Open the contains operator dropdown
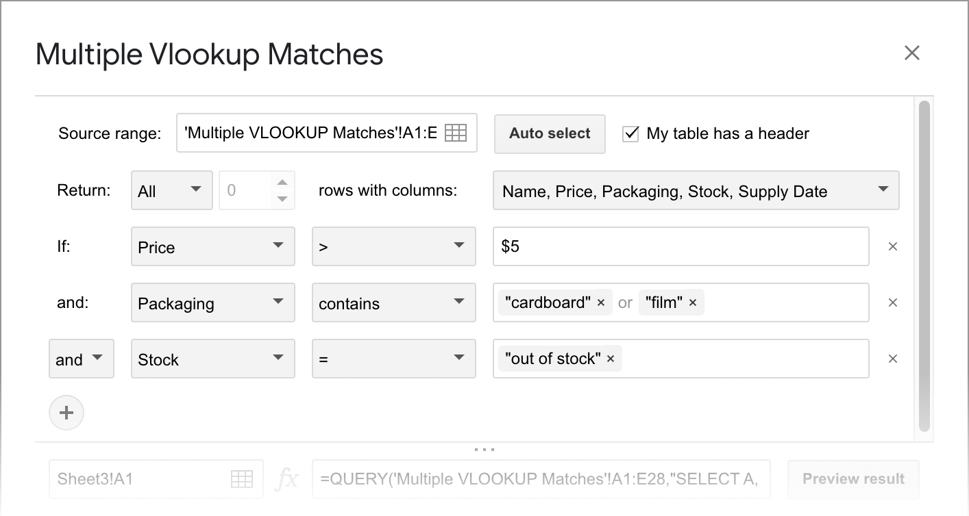The height and width of the screenshot is (516, 969). point(393,302)
